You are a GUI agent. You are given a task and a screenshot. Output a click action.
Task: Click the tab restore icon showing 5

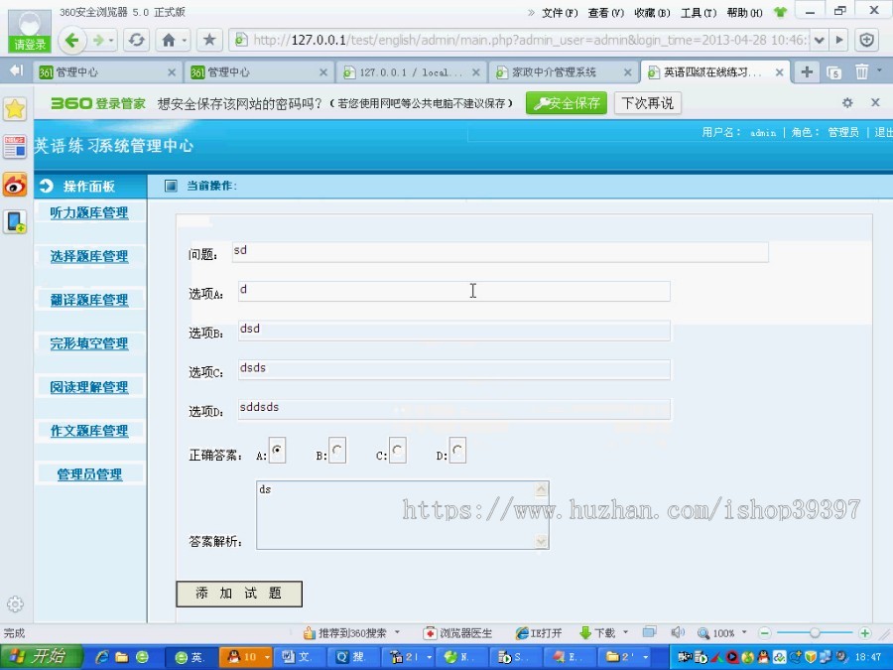834,72
